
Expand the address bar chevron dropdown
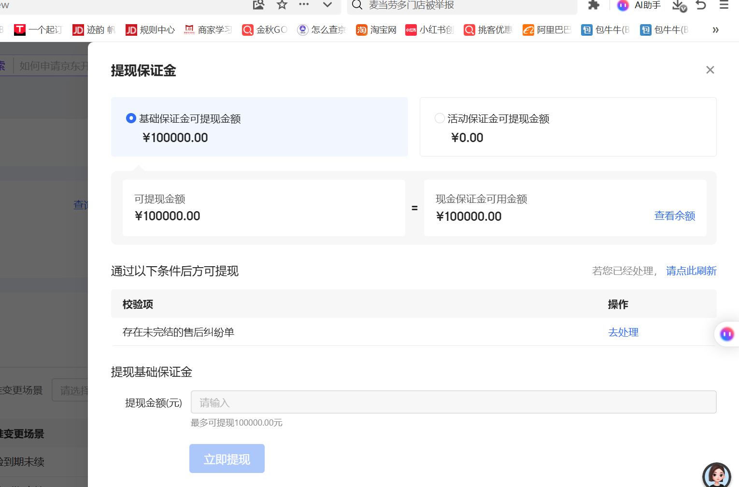click(x=327, y=5)
